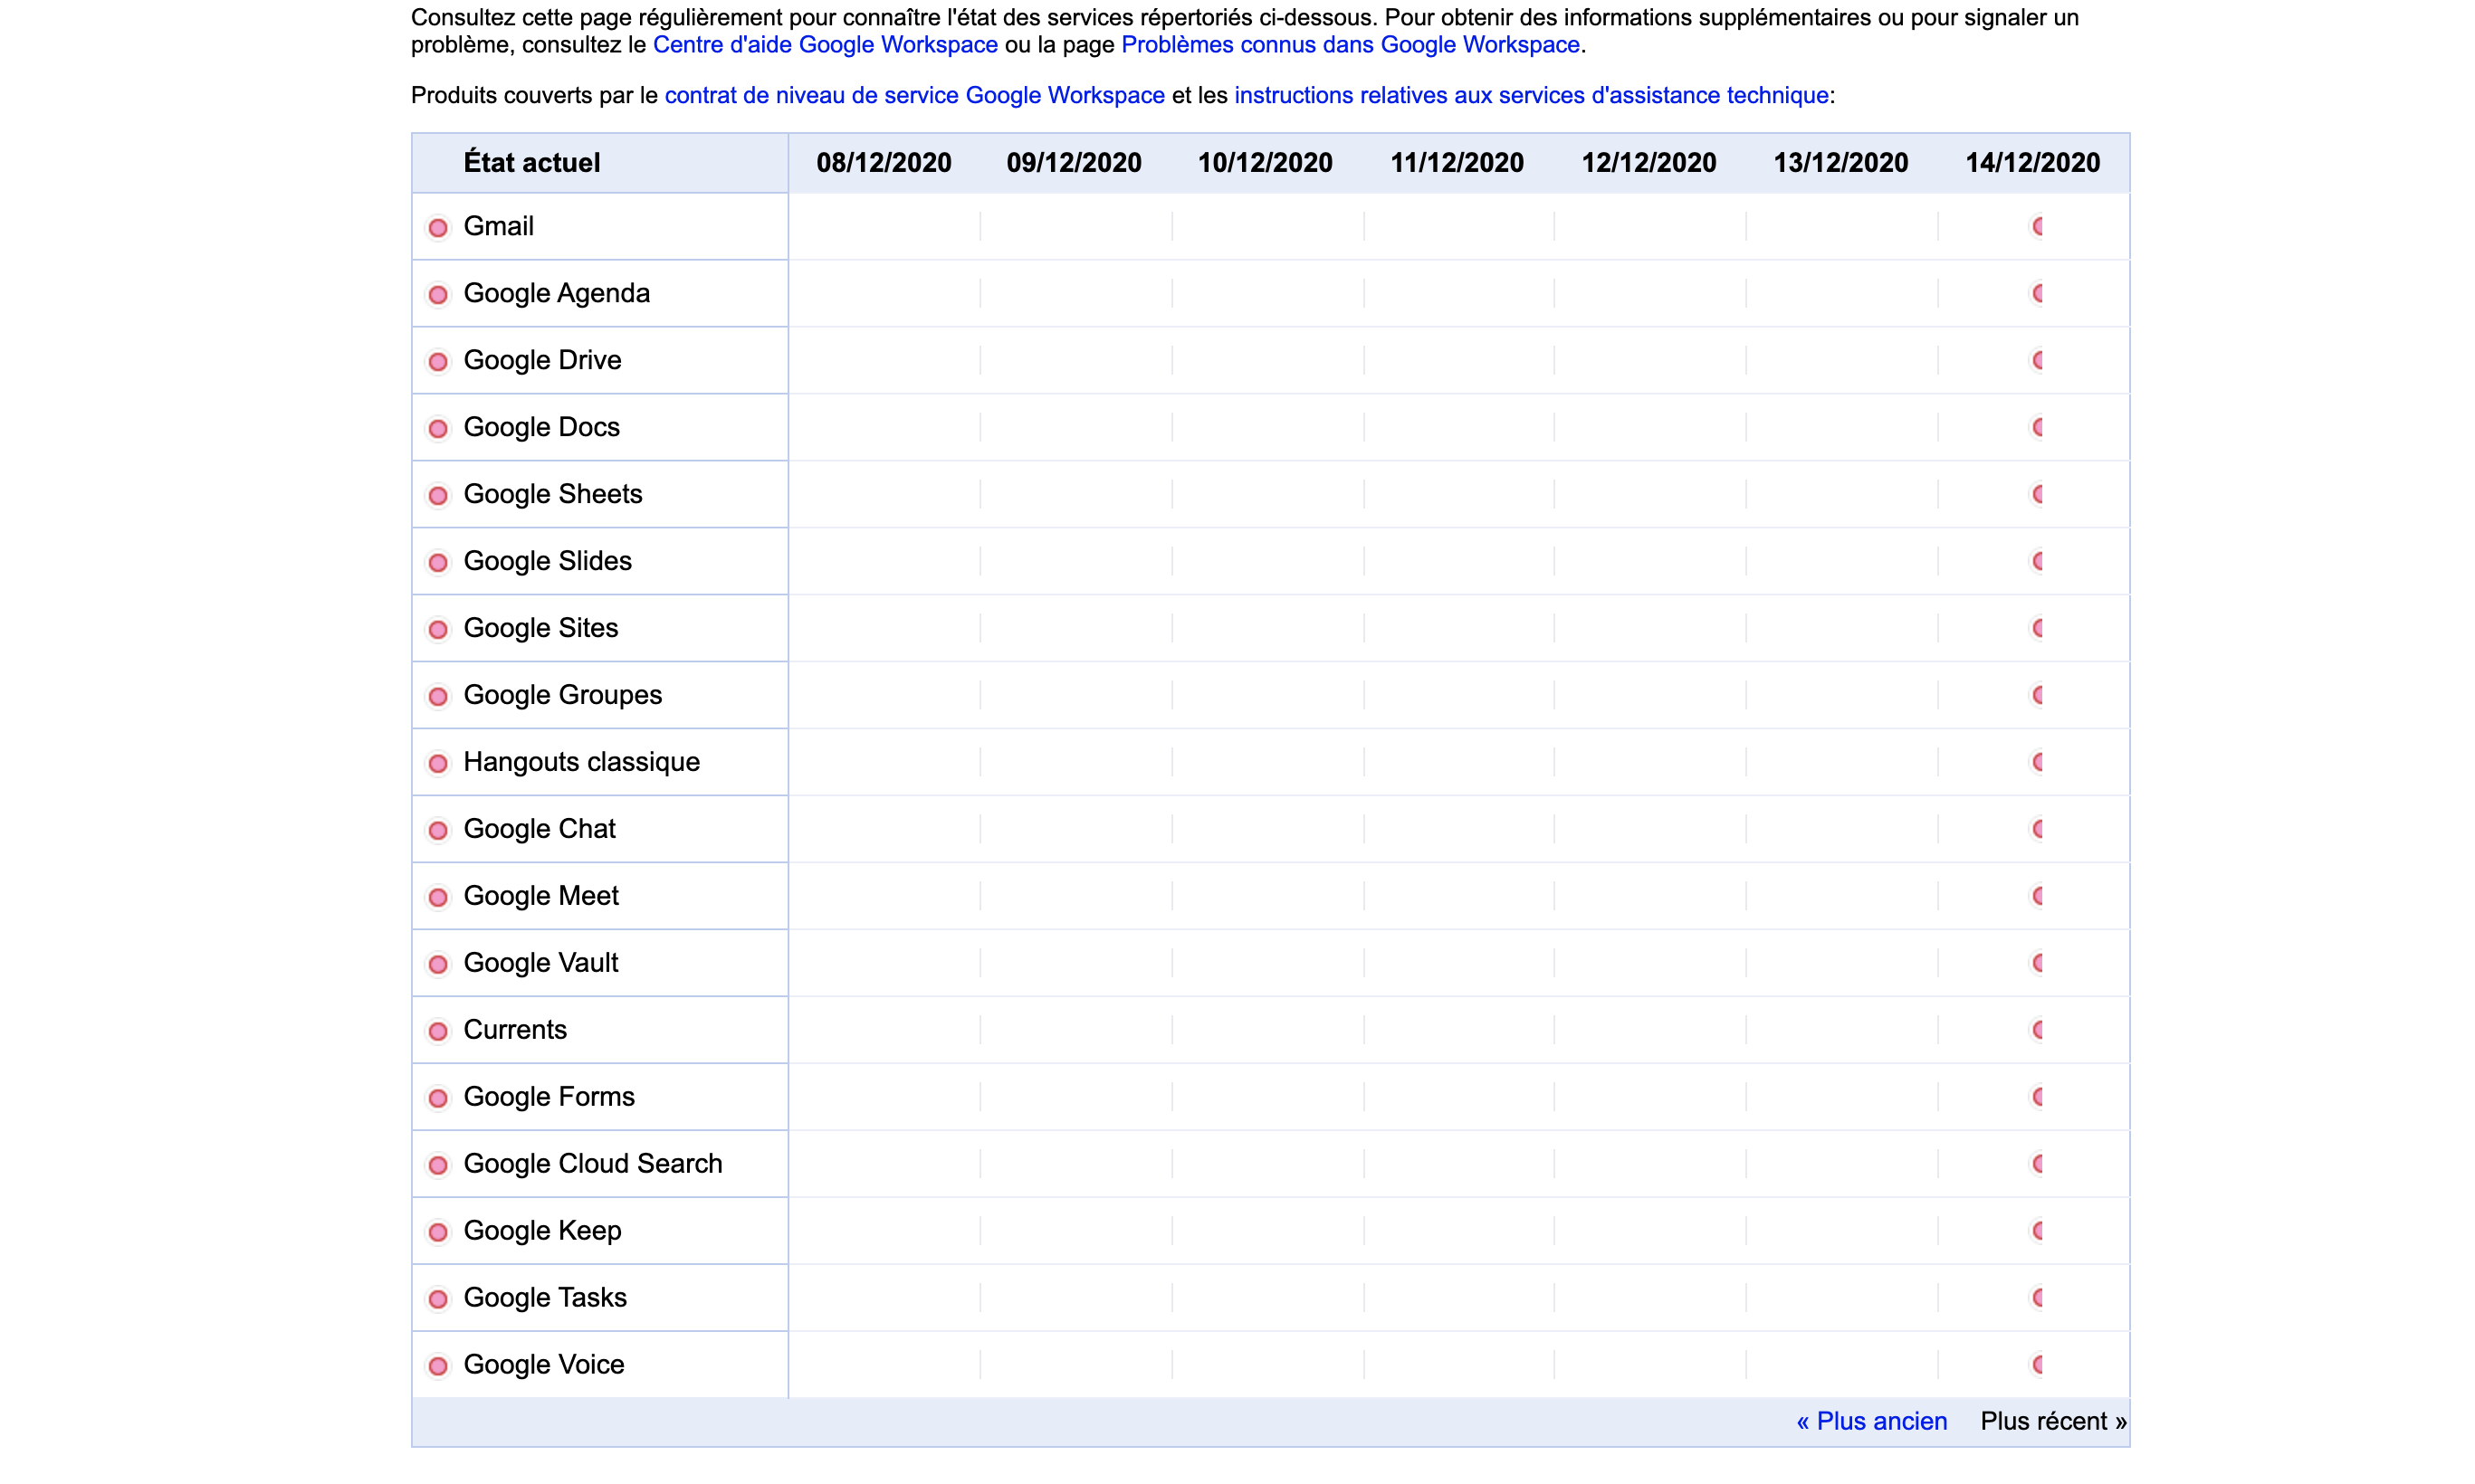Image resolution: width=2475 pixels, height=1484 pixels.
Task: Open the Centre d'aide Google Workspace link
Action: pyautogui.click(x=826, y=45)
